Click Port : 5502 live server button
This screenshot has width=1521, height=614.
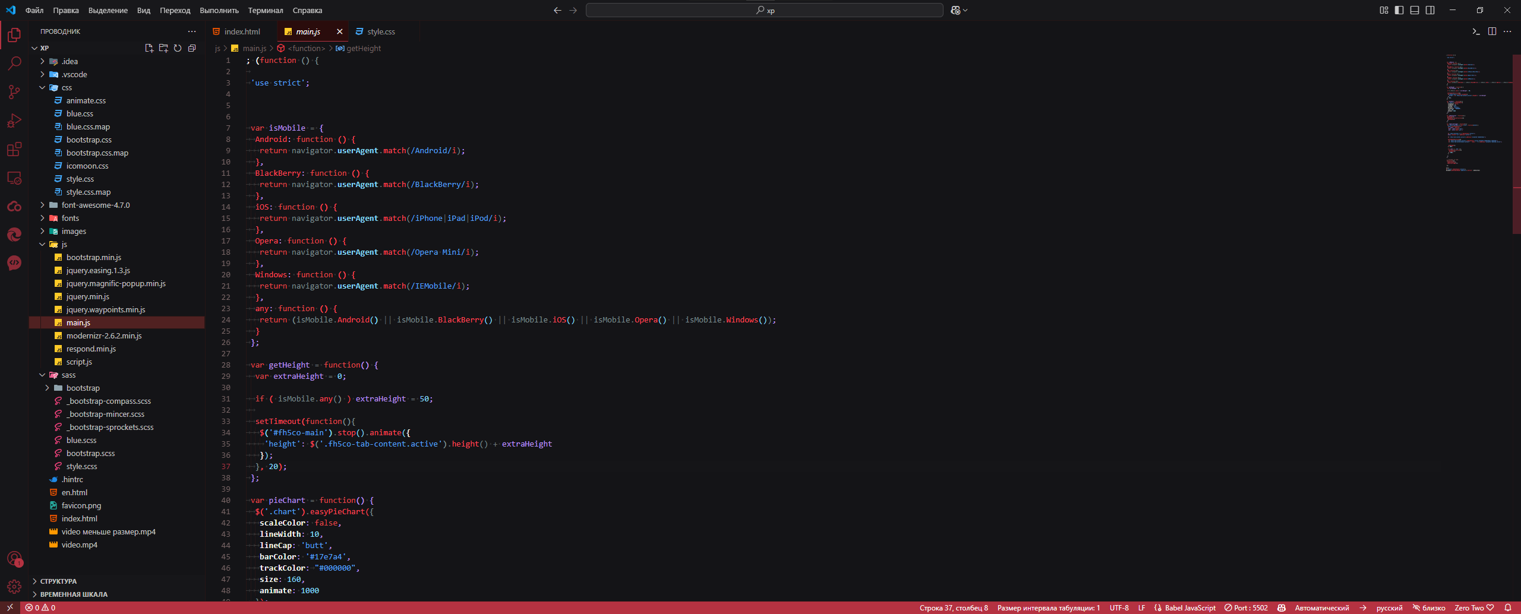(x=1246, y=607)
